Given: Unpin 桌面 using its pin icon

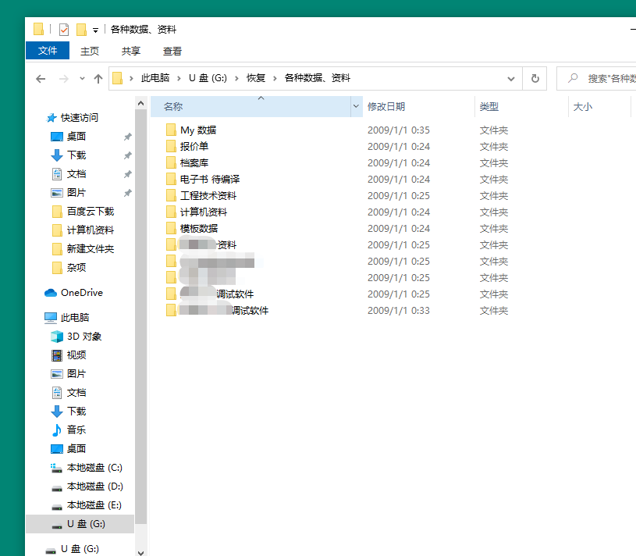Looking at the screenshot, I should (x=128, y=137).
